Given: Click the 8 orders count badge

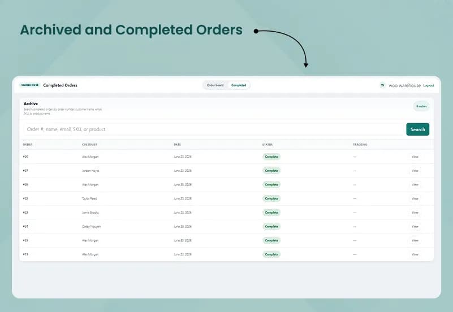Looking at the screenshot, I should point(421,106).
